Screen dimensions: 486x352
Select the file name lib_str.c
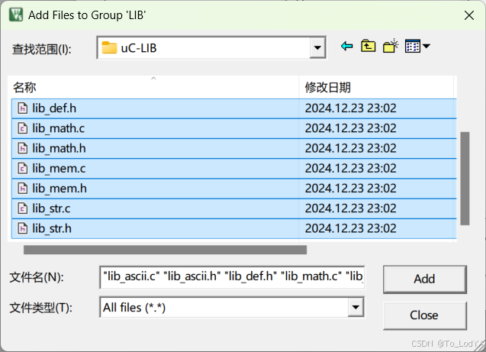[51, 208]
